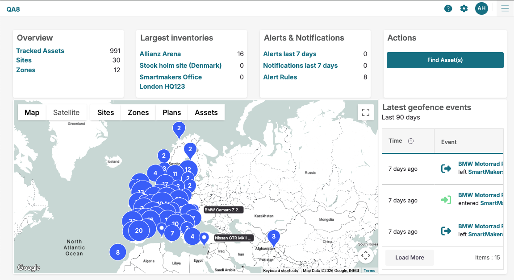This screenshot has height=280, width=514.
Task: Click the cluster marker 20 on the map
Action: point(139,231)
